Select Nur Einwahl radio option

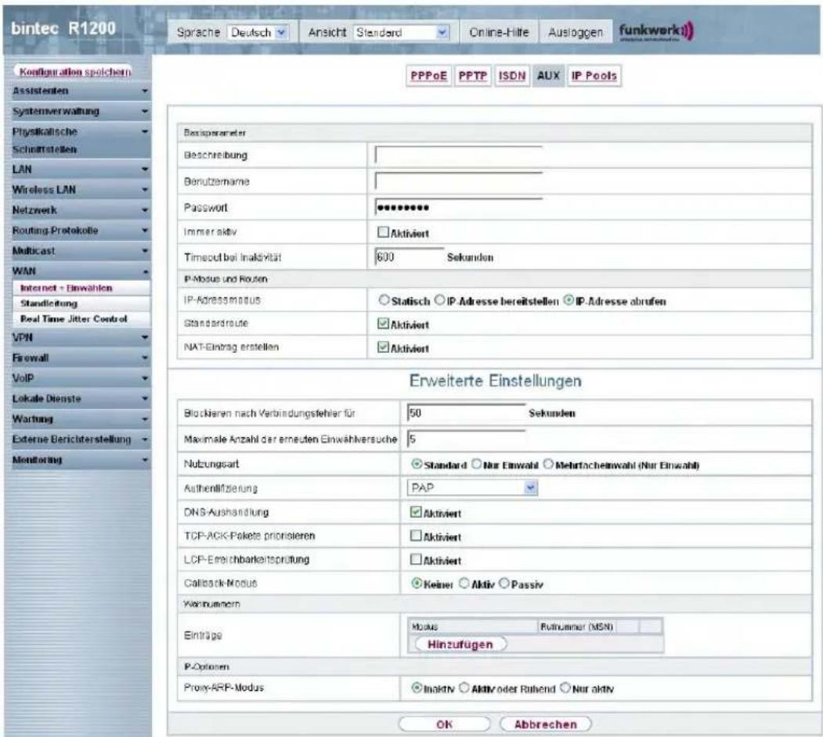[476, 464]
